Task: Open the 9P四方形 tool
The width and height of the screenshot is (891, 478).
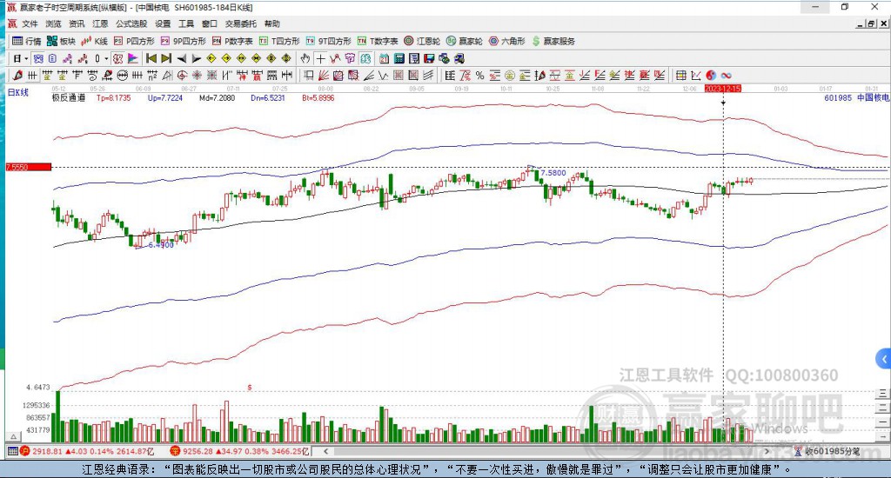Action: tap(183, 41)
